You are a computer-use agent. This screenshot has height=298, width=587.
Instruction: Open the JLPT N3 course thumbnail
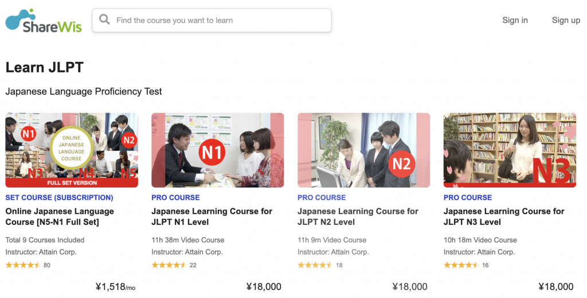point(510,150)
